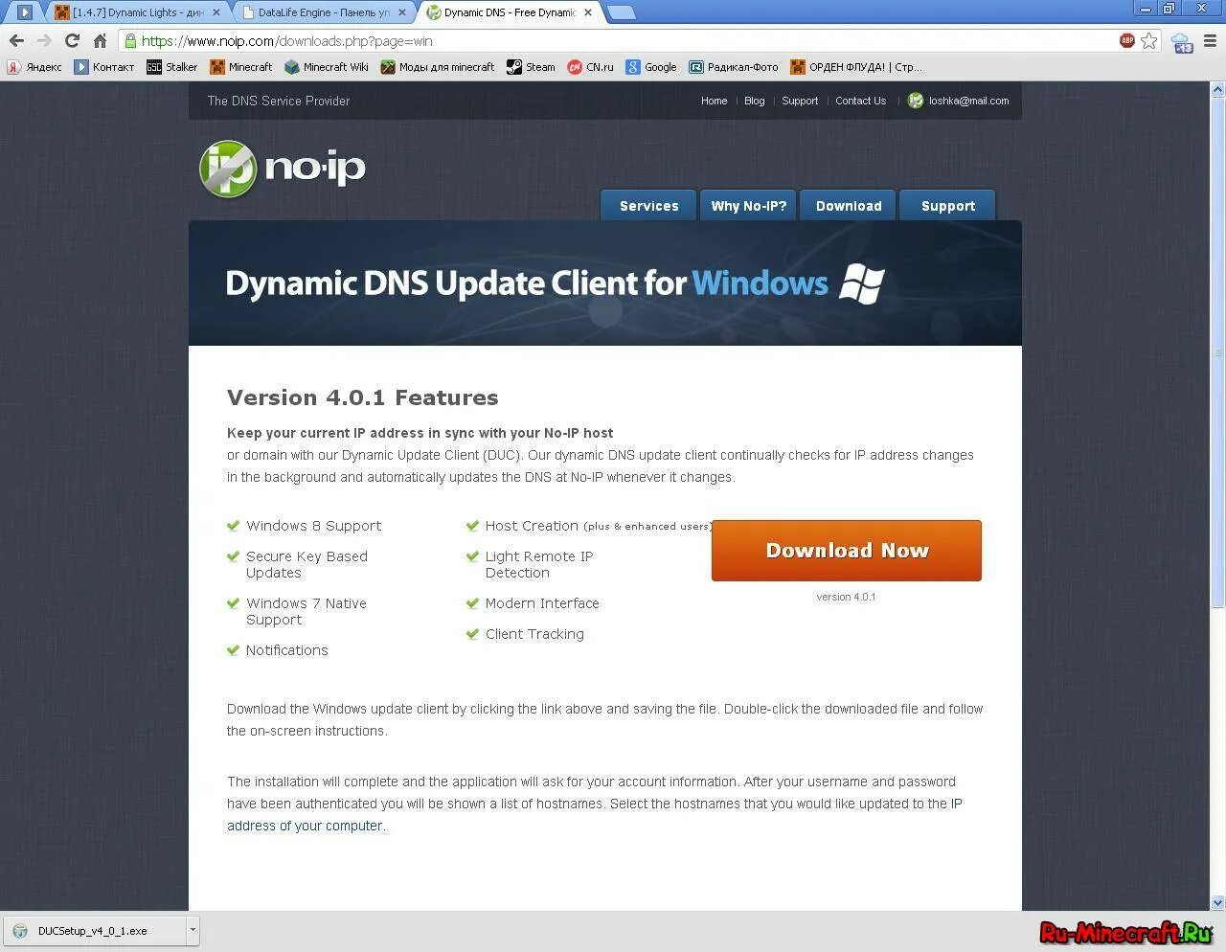
Task: Click the green lock icon in address bar
Action: [130, 40]
